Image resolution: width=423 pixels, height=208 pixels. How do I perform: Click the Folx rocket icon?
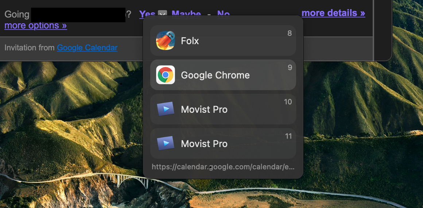coord(166,41)
